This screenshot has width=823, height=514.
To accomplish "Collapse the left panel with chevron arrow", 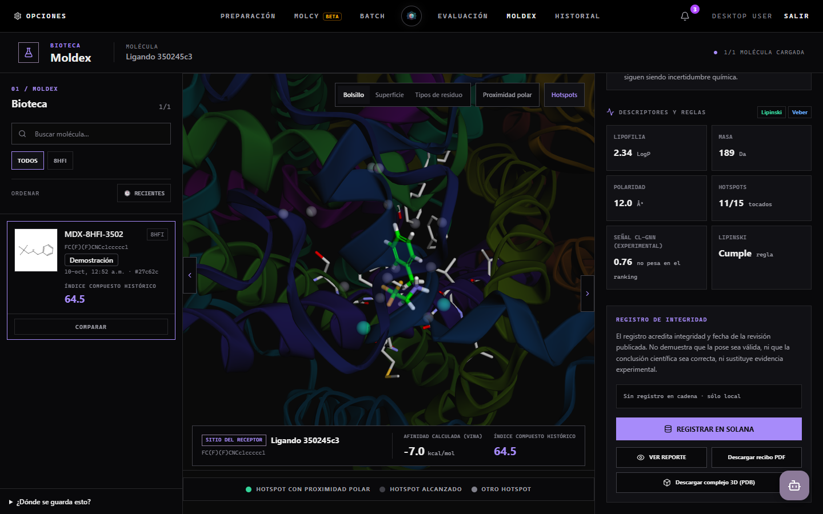I will 190,275.
